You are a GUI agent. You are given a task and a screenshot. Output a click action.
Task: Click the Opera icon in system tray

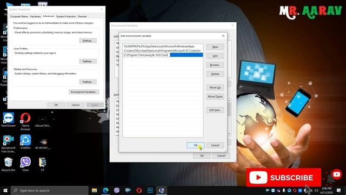[x=294, y=190]
